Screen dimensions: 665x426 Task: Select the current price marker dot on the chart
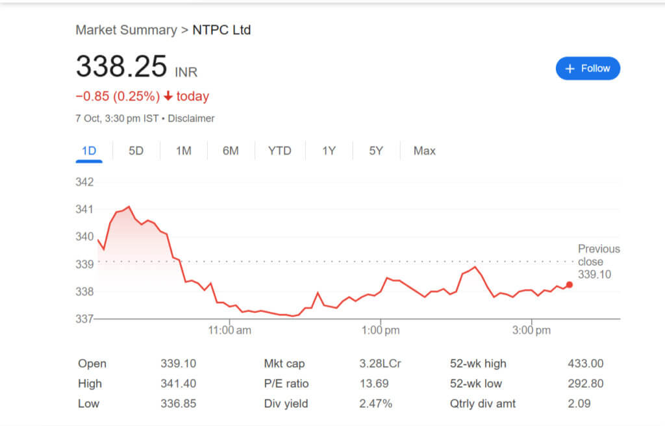569,284
